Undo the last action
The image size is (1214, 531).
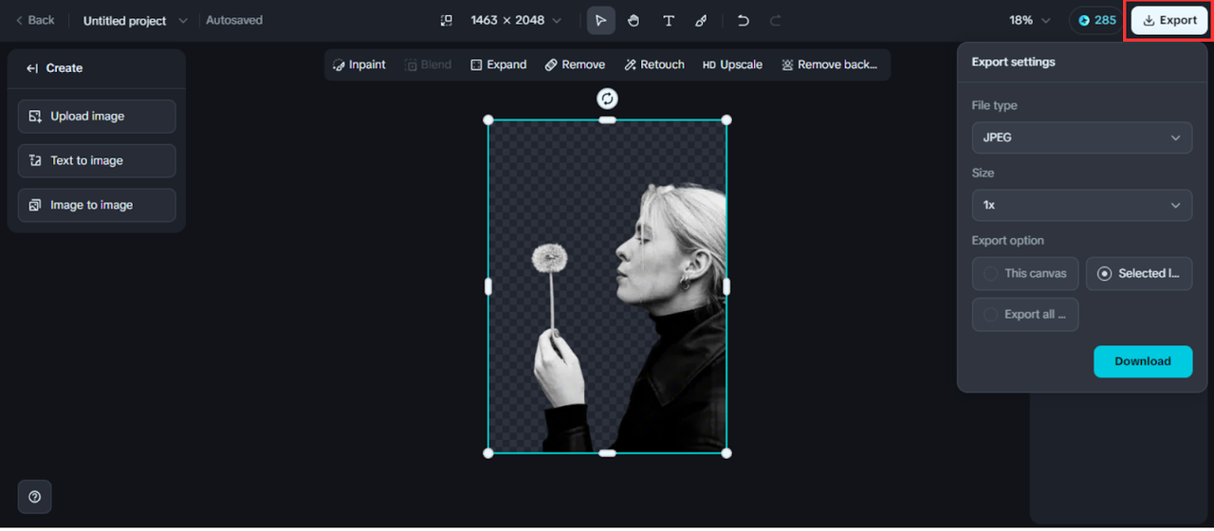point(744,20)
